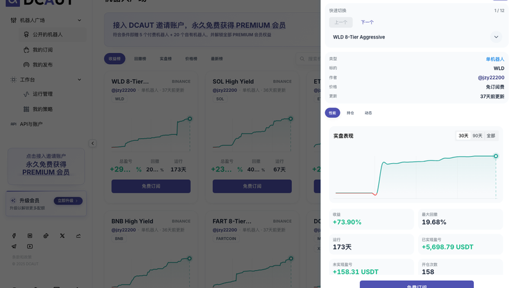Click the icon next to 我的发布
The image size is (513, 288).
(26, 65)
